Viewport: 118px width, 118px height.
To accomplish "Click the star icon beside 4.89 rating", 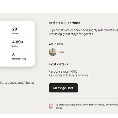I will [22, 42].
